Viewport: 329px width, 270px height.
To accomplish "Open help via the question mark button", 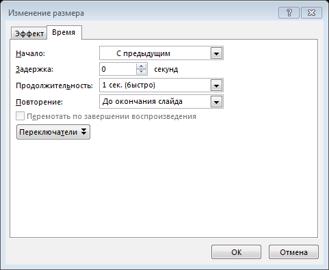I will click(x=289, y=13).
